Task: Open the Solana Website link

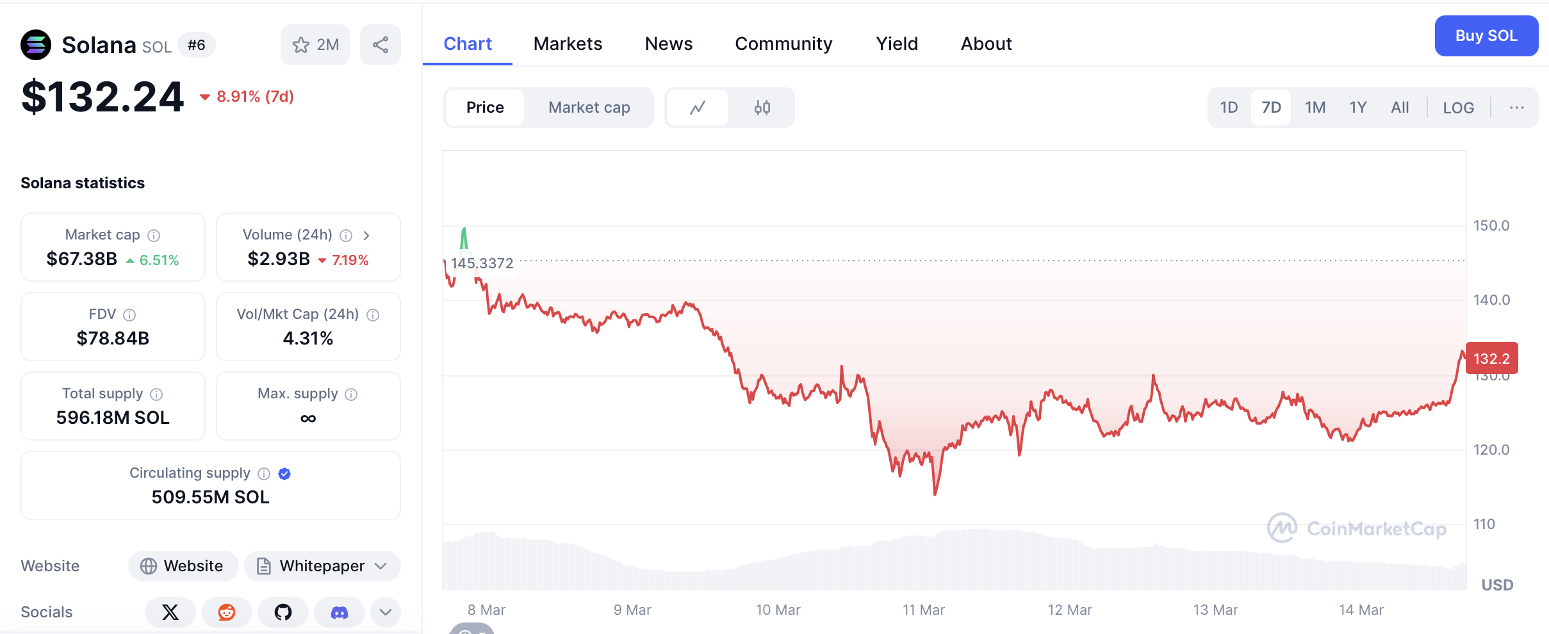Action: [x=183, y=566]
